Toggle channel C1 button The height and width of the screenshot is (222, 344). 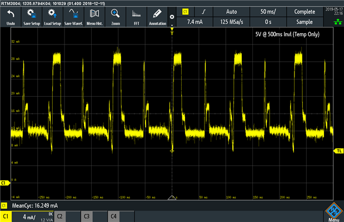click(6, 216)
